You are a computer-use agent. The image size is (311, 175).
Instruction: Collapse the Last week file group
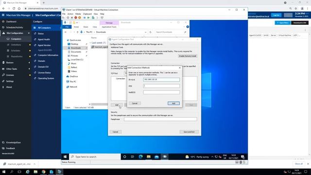coord(90,43)
